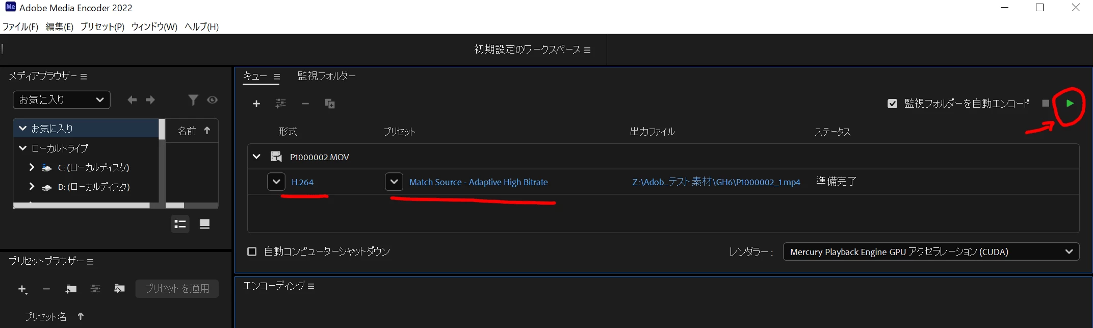Viewport: 1093px width, 328px height.
Task: Switch to the 監視フォルダー tab
Action: (327, 76)
